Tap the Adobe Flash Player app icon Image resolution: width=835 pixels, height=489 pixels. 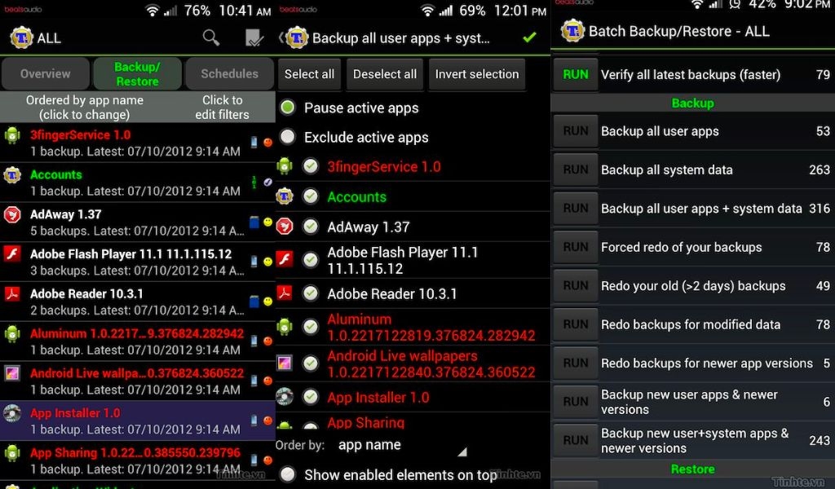click(x=11, y=253)
